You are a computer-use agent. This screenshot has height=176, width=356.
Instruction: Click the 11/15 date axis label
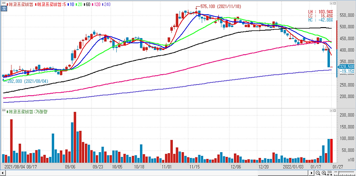[x=195, y=166]
